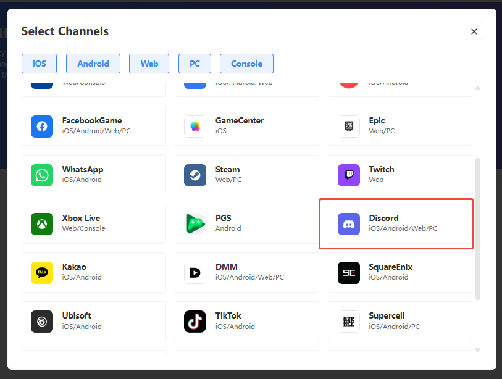Enable the Console platform filter
The width and height of the screenshot is (502, 379).
pos(246,64)
